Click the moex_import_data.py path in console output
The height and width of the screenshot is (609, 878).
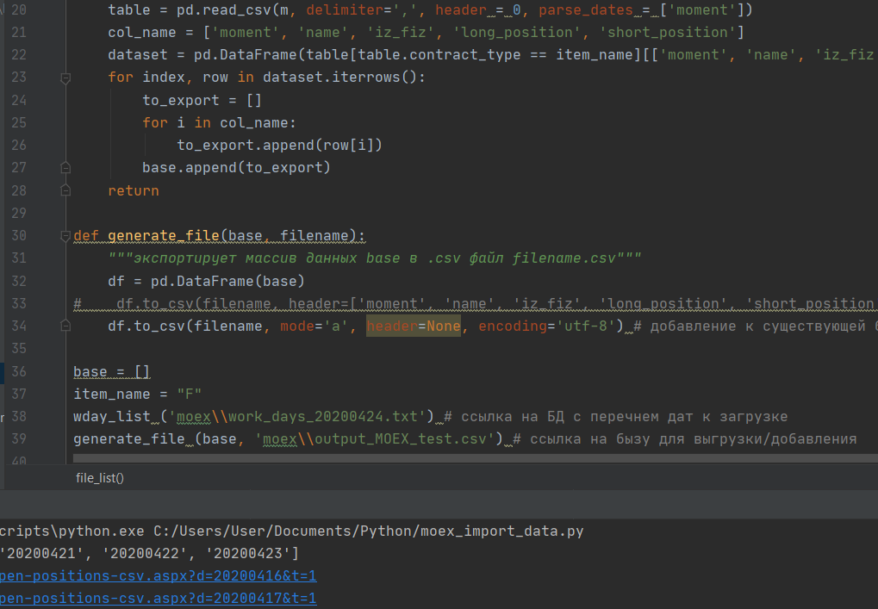click(369, 531)
